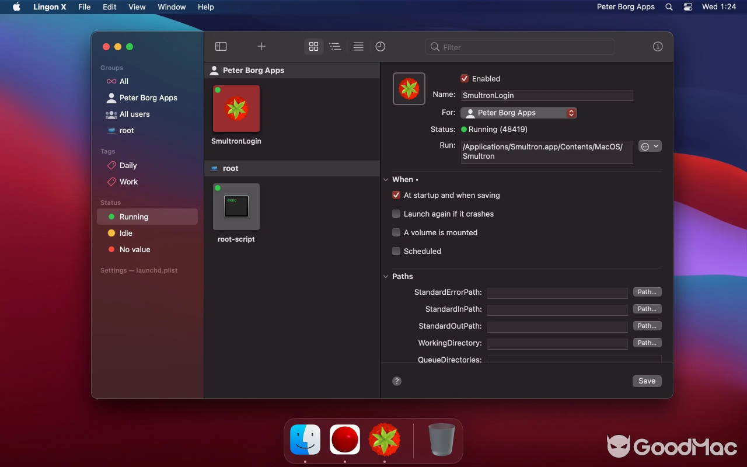Click the Filter search field
Image resolution: width=747 pixels, height=467 pixels.
(x=519, y=47)
